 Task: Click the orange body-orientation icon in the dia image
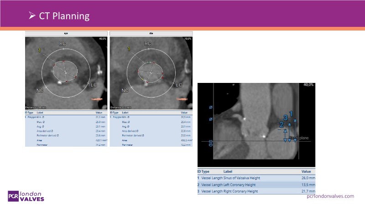(182, 99)
